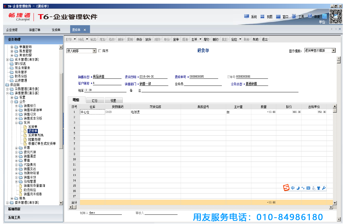The image size is (344, 224).
Task: Switch to 企业流程 tab
Action: (x=12, y=30)
